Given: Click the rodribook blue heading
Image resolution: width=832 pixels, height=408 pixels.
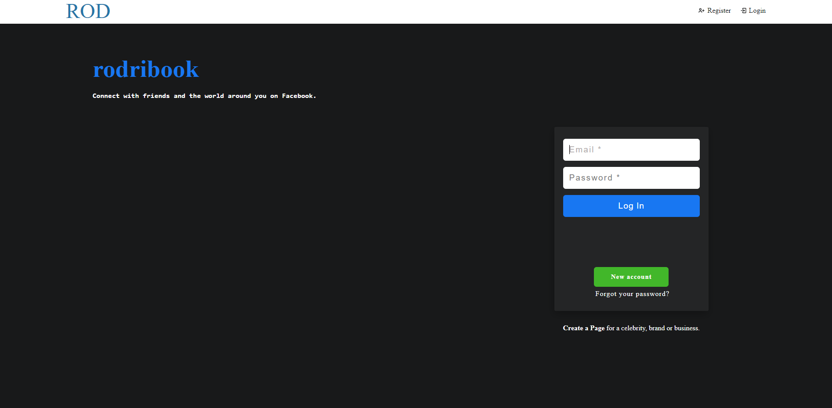Looking at the screenshot, I should tap(145, 69).
